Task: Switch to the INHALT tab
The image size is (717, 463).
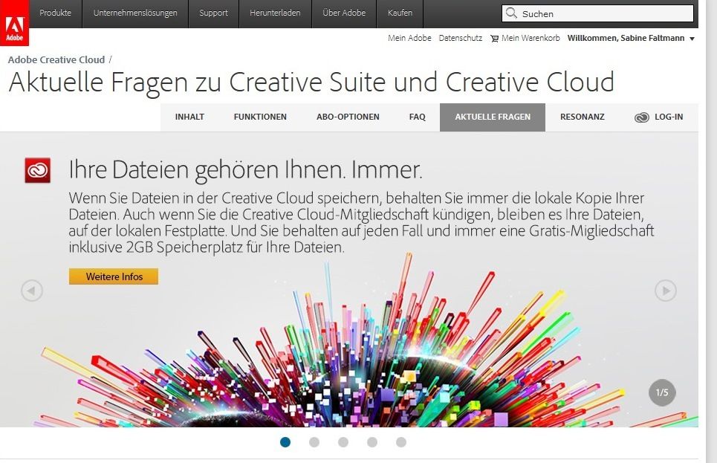Action: 189,117
